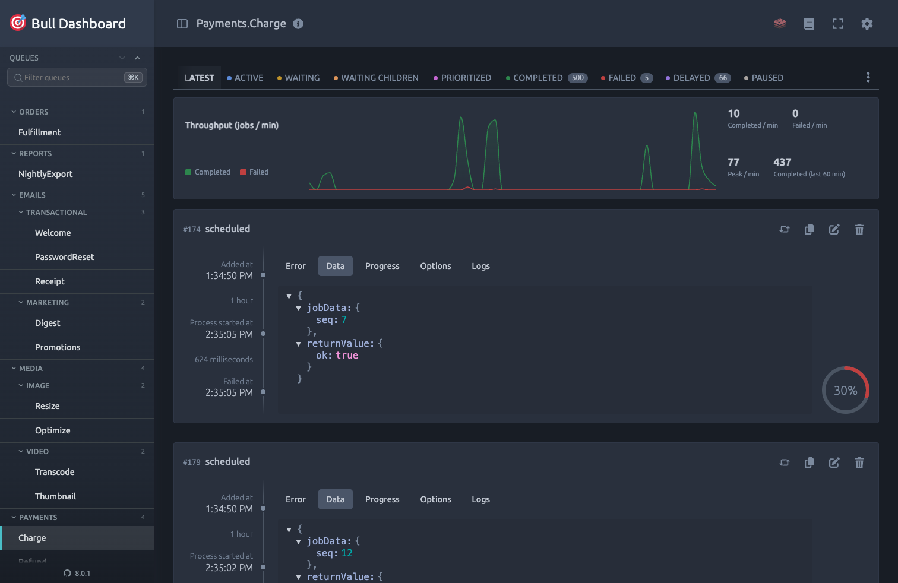Edit job #174 data with the pencil icon

pyautogui.click(x=834, y=229)
